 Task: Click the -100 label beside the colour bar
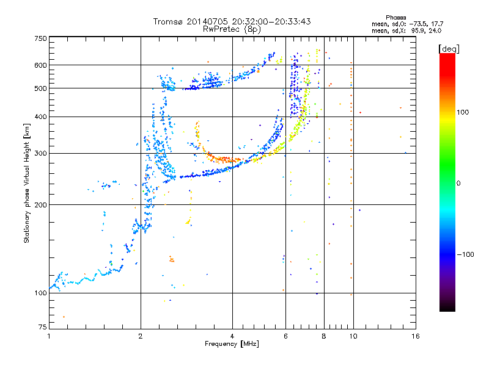pos(466,254)
